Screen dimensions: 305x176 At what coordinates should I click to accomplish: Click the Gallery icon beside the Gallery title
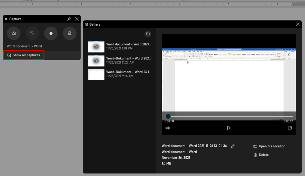point(86,24)
